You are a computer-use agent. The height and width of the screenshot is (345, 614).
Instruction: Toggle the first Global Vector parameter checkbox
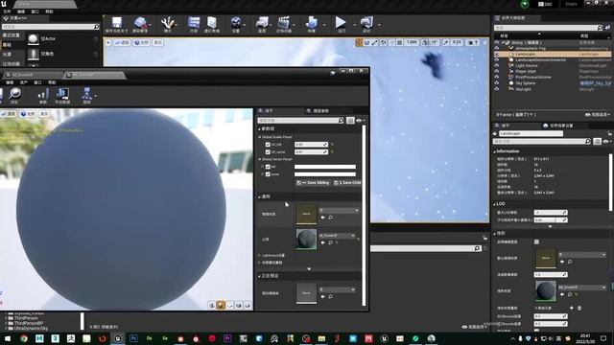point(268,167)
